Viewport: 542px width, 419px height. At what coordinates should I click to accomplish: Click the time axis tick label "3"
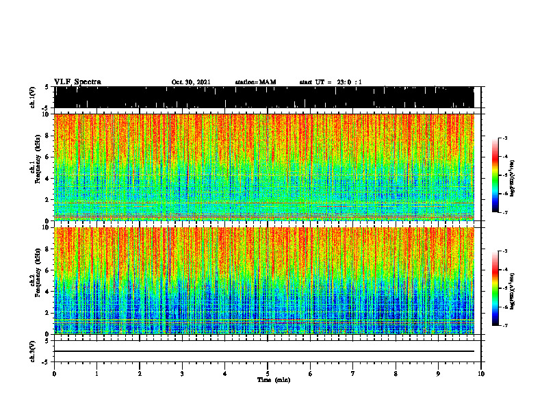[182, 374]
